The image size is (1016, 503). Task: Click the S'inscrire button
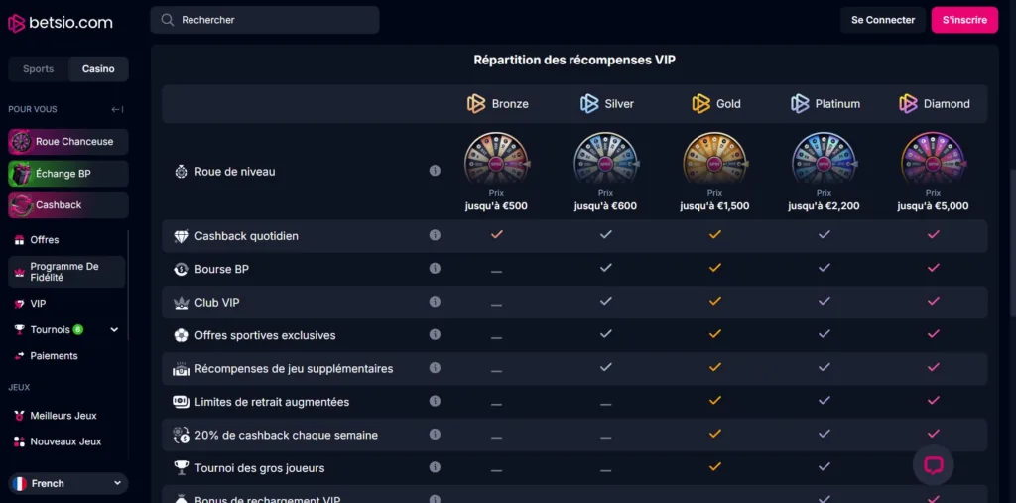pyautogui.click(x=963, y=20)
